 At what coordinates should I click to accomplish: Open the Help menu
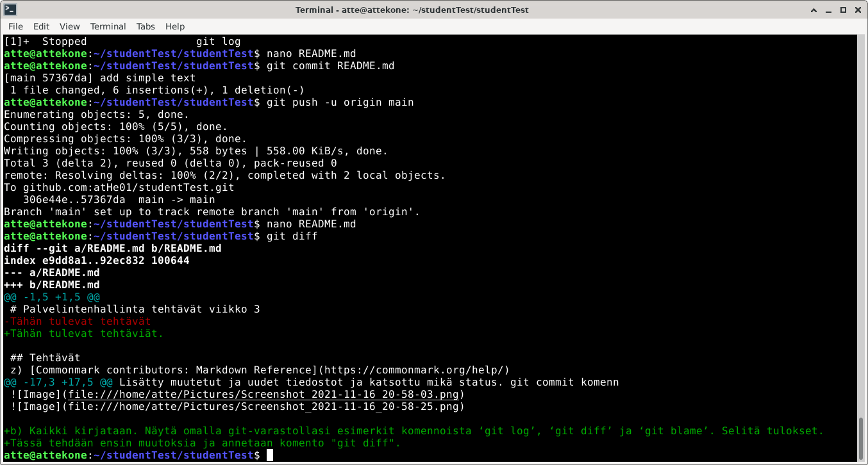(175, 26)
